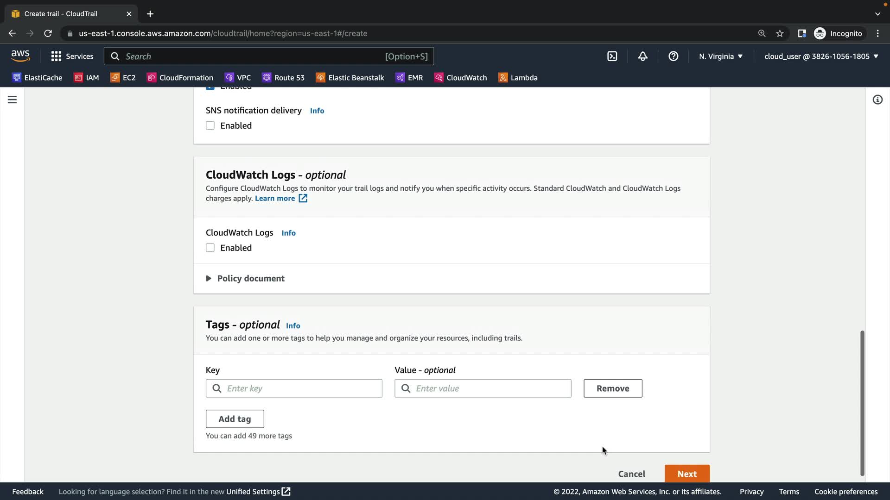Open the cloud_user account dropdown
The height and width of the screenshot is (500, 890).
pos(821,56)
